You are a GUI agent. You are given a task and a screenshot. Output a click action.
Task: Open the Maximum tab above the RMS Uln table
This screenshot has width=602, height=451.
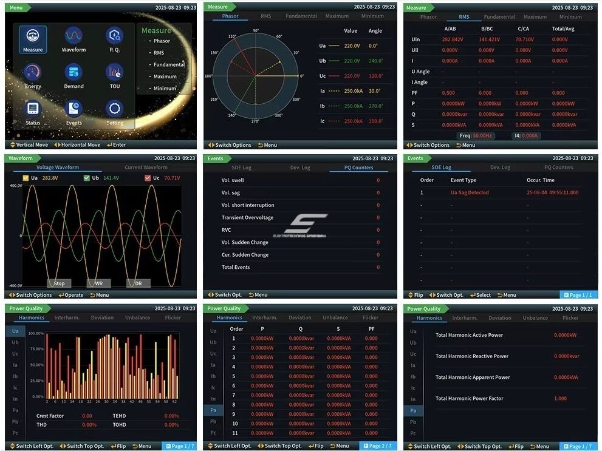click(535, 17)
